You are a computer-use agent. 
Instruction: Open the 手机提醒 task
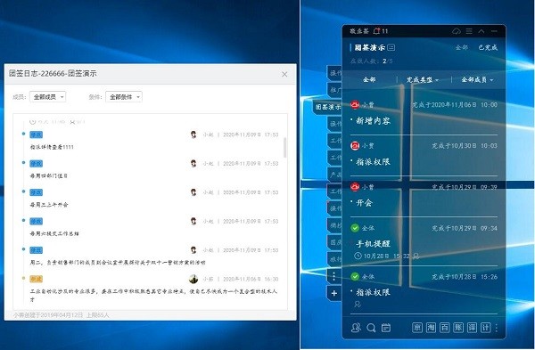(x=373, y=244)
